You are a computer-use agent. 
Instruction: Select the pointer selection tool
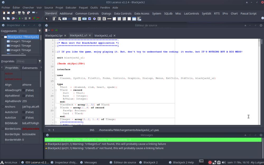click(47, 19)
